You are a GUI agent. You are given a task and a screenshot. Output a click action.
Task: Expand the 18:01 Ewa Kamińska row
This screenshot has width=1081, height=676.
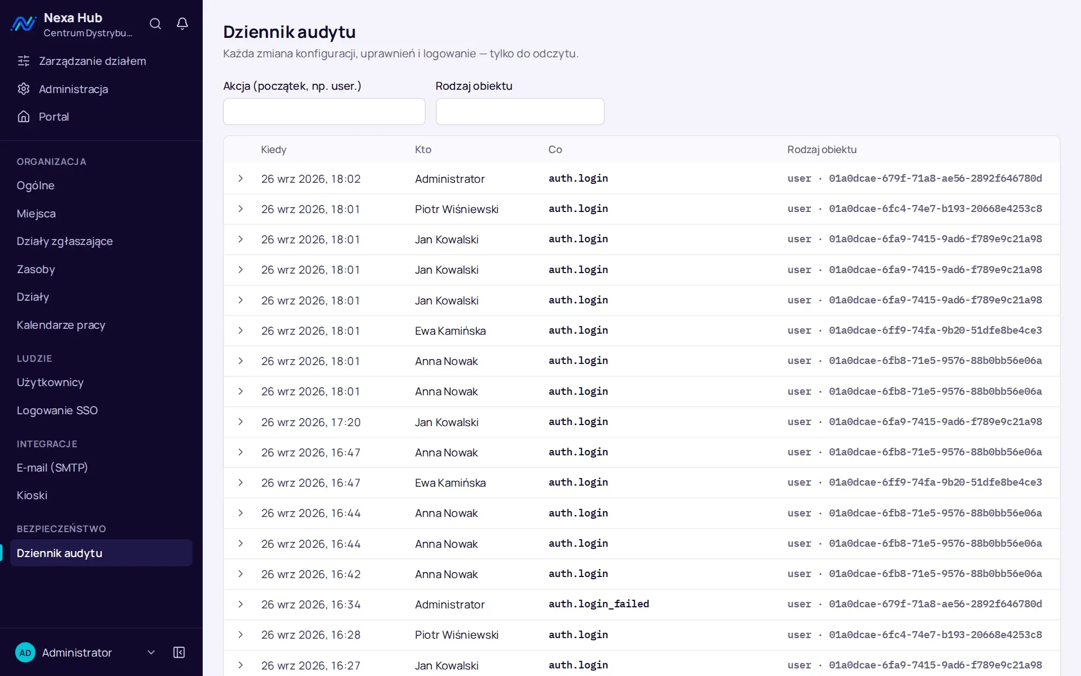(x=241, y=330)
